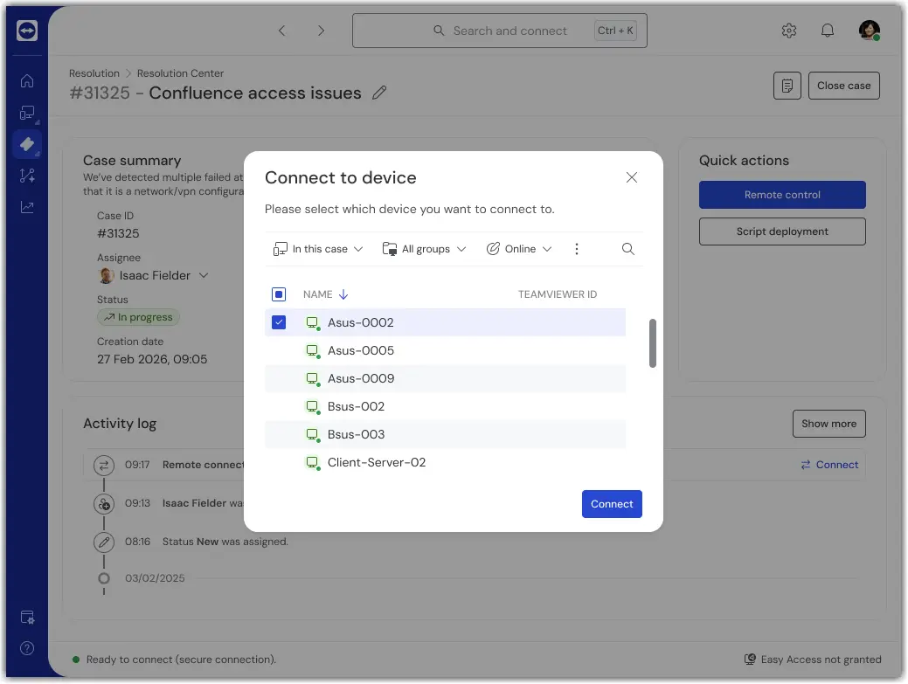Navigate back with the left arrow
Screen dimensions: 908x684
pos(282,31)
